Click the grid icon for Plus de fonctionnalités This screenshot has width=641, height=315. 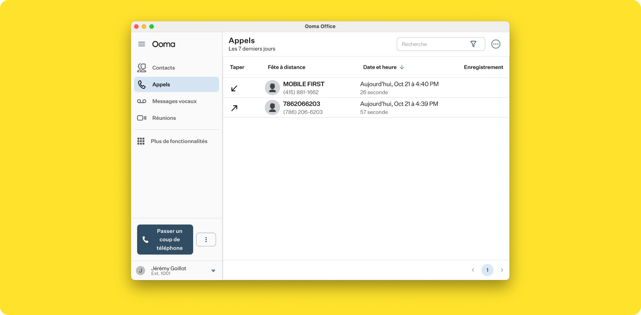coord(141,141)
